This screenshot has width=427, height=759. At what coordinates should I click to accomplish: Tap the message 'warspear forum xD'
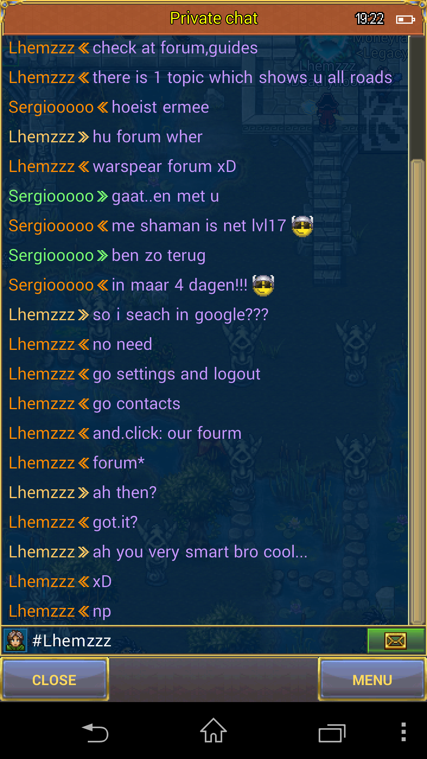[164, 167]
